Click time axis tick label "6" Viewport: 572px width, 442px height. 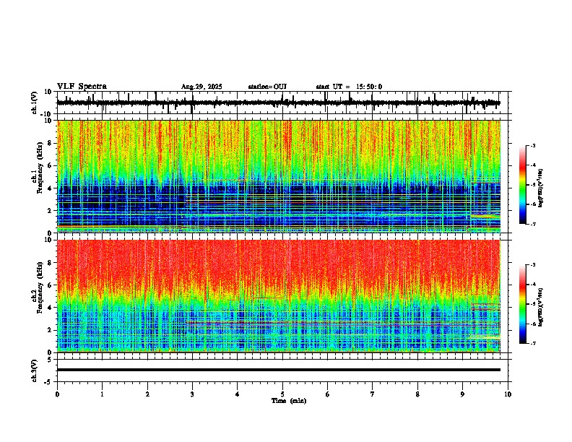[x=327, y=394]
